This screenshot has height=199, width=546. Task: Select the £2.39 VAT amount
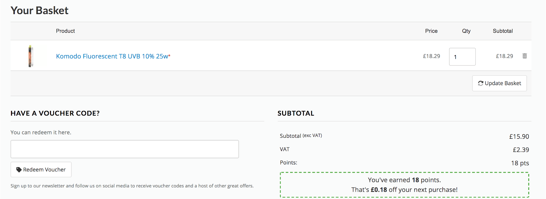click(x=521, y=150)
